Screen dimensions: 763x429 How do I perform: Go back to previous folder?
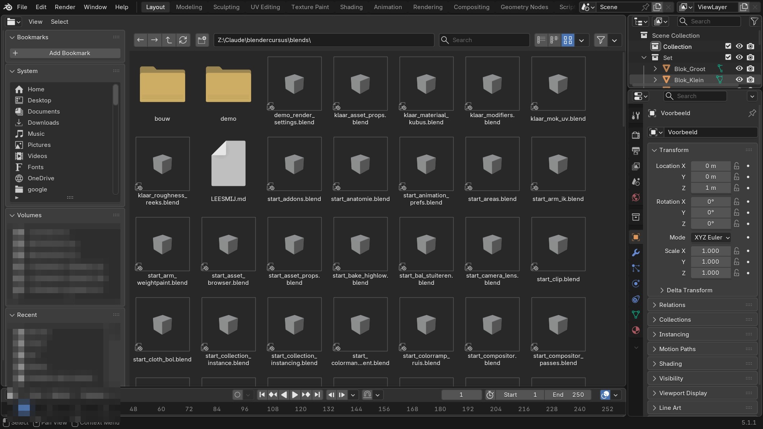click(140, 40)
